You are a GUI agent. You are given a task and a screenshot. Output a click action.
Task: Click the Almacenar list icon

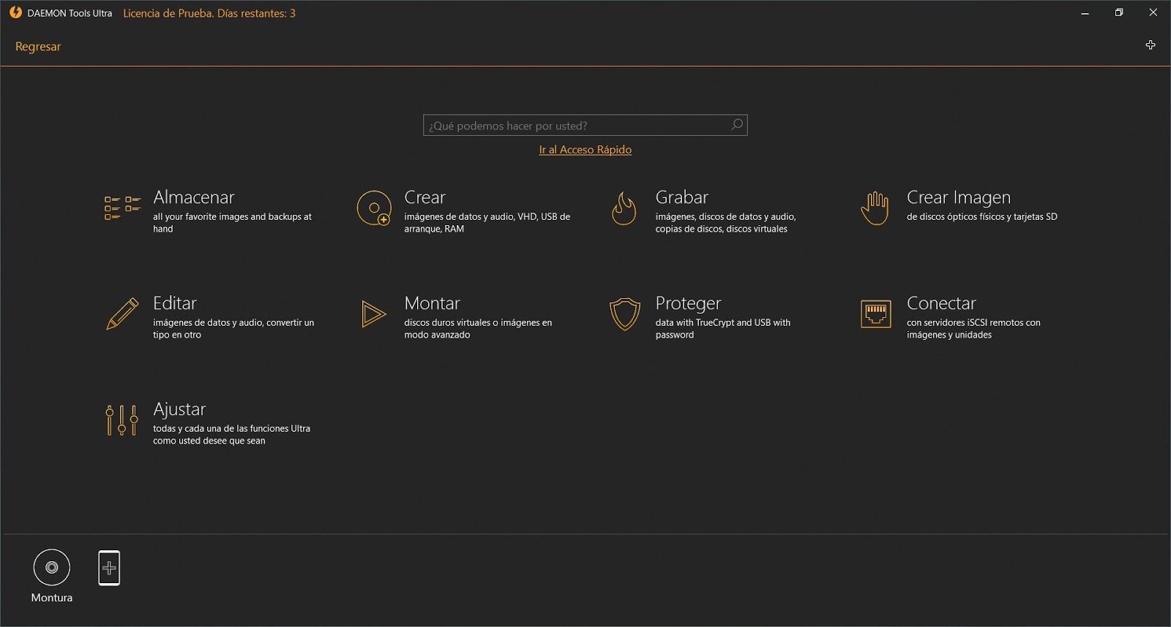[x=122, y=208]
